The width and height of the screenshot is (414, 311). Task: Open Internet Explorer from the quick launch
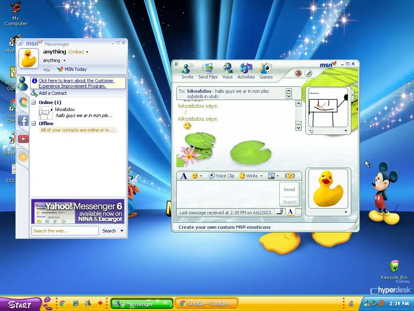tap(76, 303)
